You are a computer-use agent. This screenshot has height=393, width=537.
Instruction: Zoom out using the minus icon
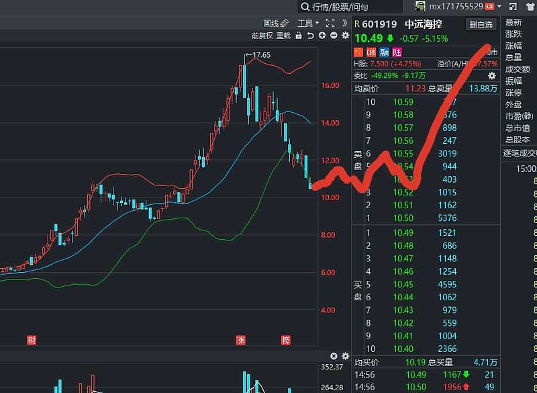(x=334, y=36)
